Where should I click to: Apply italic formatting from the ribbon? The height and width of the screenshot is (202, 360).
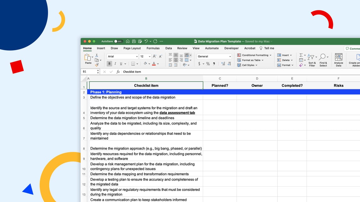click(x=115, y=63)
